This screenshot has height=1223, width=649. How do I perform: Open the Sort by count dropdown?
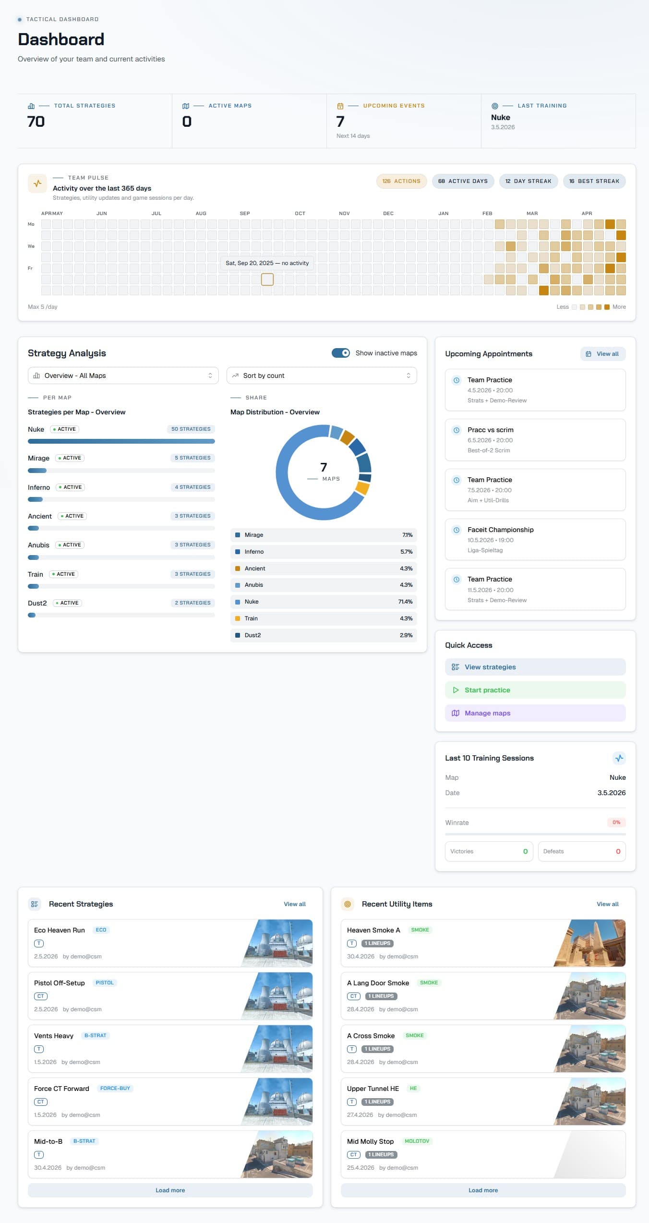click(322, 375)
